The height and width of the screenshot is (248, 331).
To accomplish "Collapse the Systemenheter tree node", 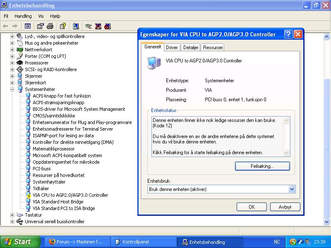I will click(12, 89).
